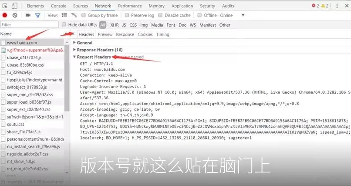This screenshot has height=186, width=351.
Task: Clear the network log
Action: (15, 15)
